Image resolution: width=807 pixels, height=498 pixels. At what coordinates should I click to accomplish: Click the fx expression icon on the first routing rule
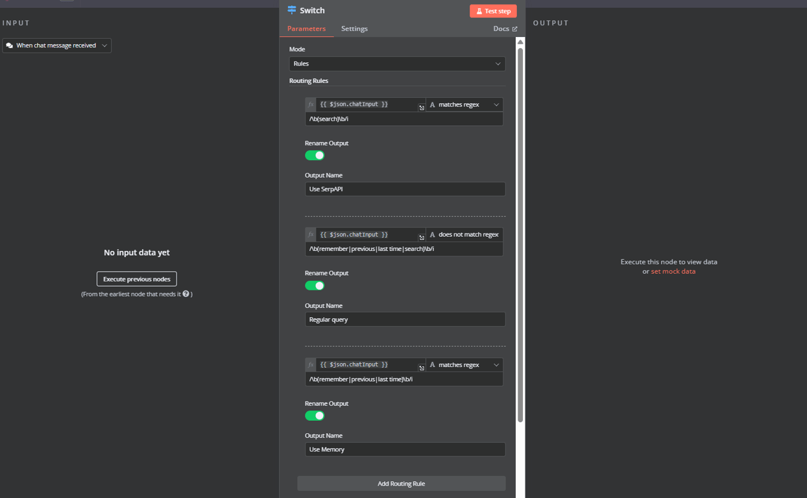(x=311, y=104)
